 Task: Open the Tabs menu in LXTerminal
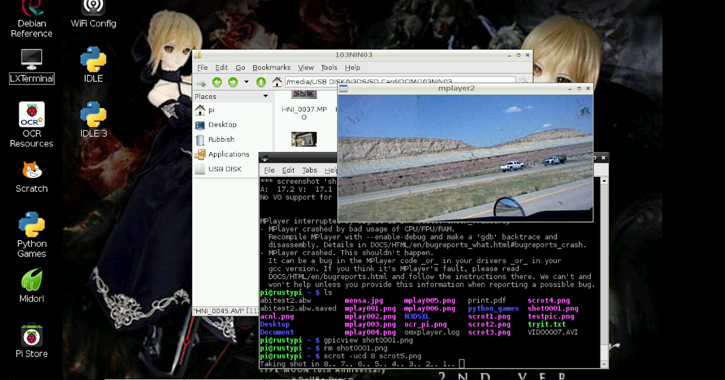309,170
